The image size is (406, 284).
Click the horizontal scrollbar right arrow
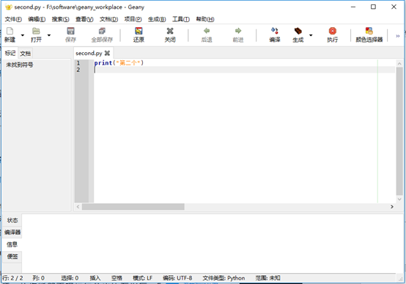(392, 207)
